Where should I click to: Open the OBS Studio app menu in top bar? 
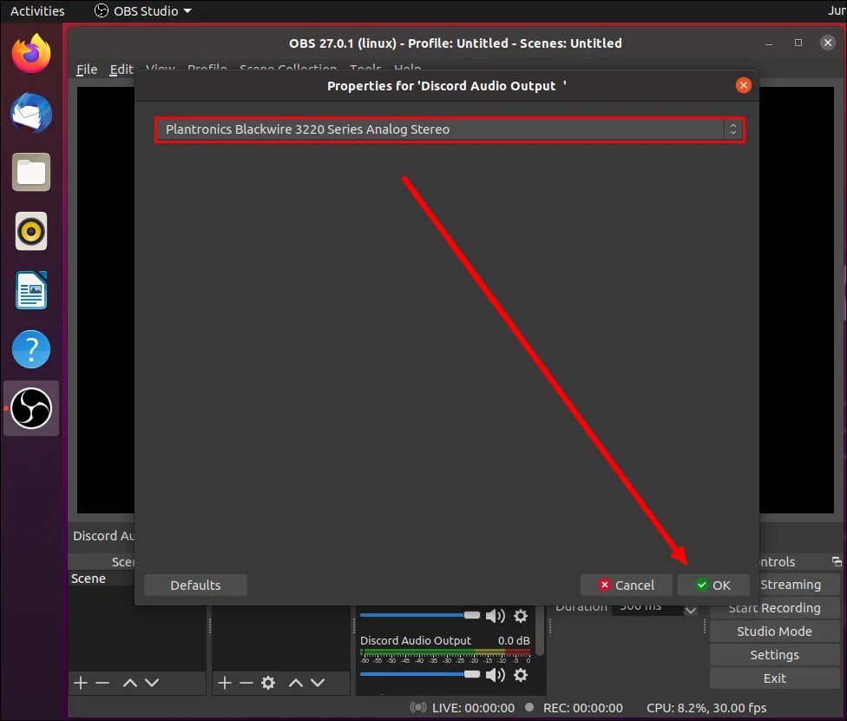point(143,10)
